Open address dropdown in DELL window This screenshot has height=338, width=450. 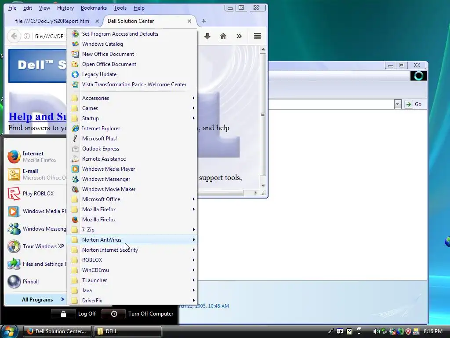point(397,104)
